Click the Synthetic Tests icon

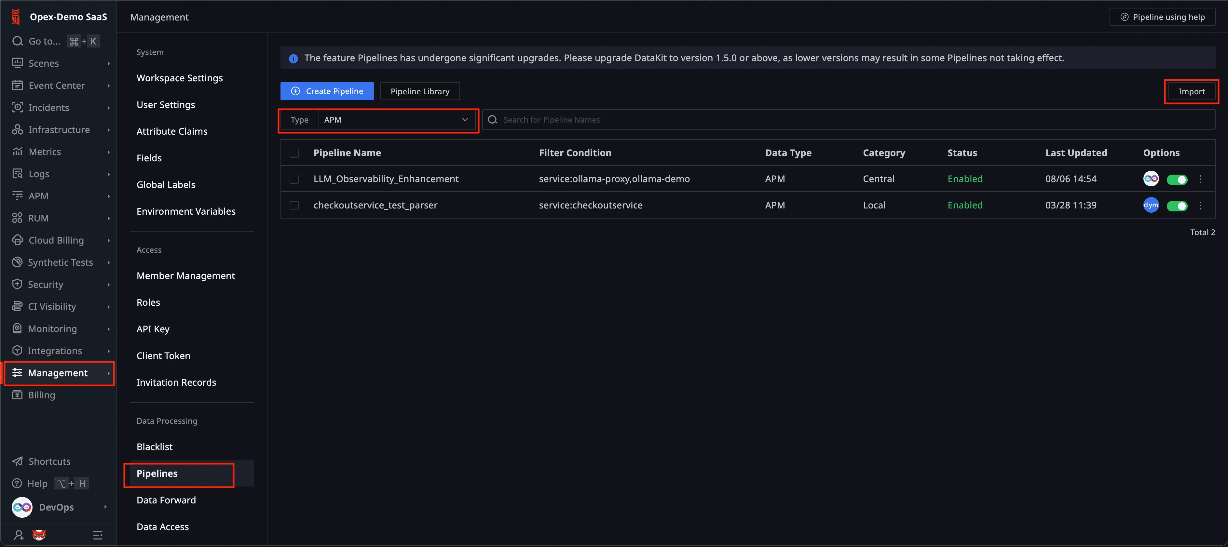pos(17,262)
